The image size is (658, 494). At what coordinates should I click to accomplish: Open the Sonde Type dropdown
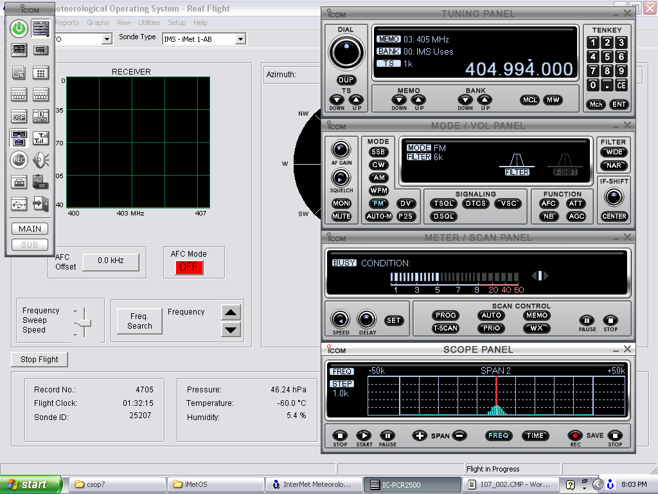pos(240,39)
